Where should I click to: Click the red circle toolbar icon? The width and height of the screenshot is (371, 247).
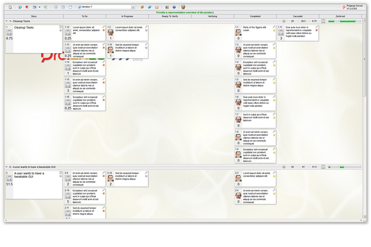click(x=27, y=7)
